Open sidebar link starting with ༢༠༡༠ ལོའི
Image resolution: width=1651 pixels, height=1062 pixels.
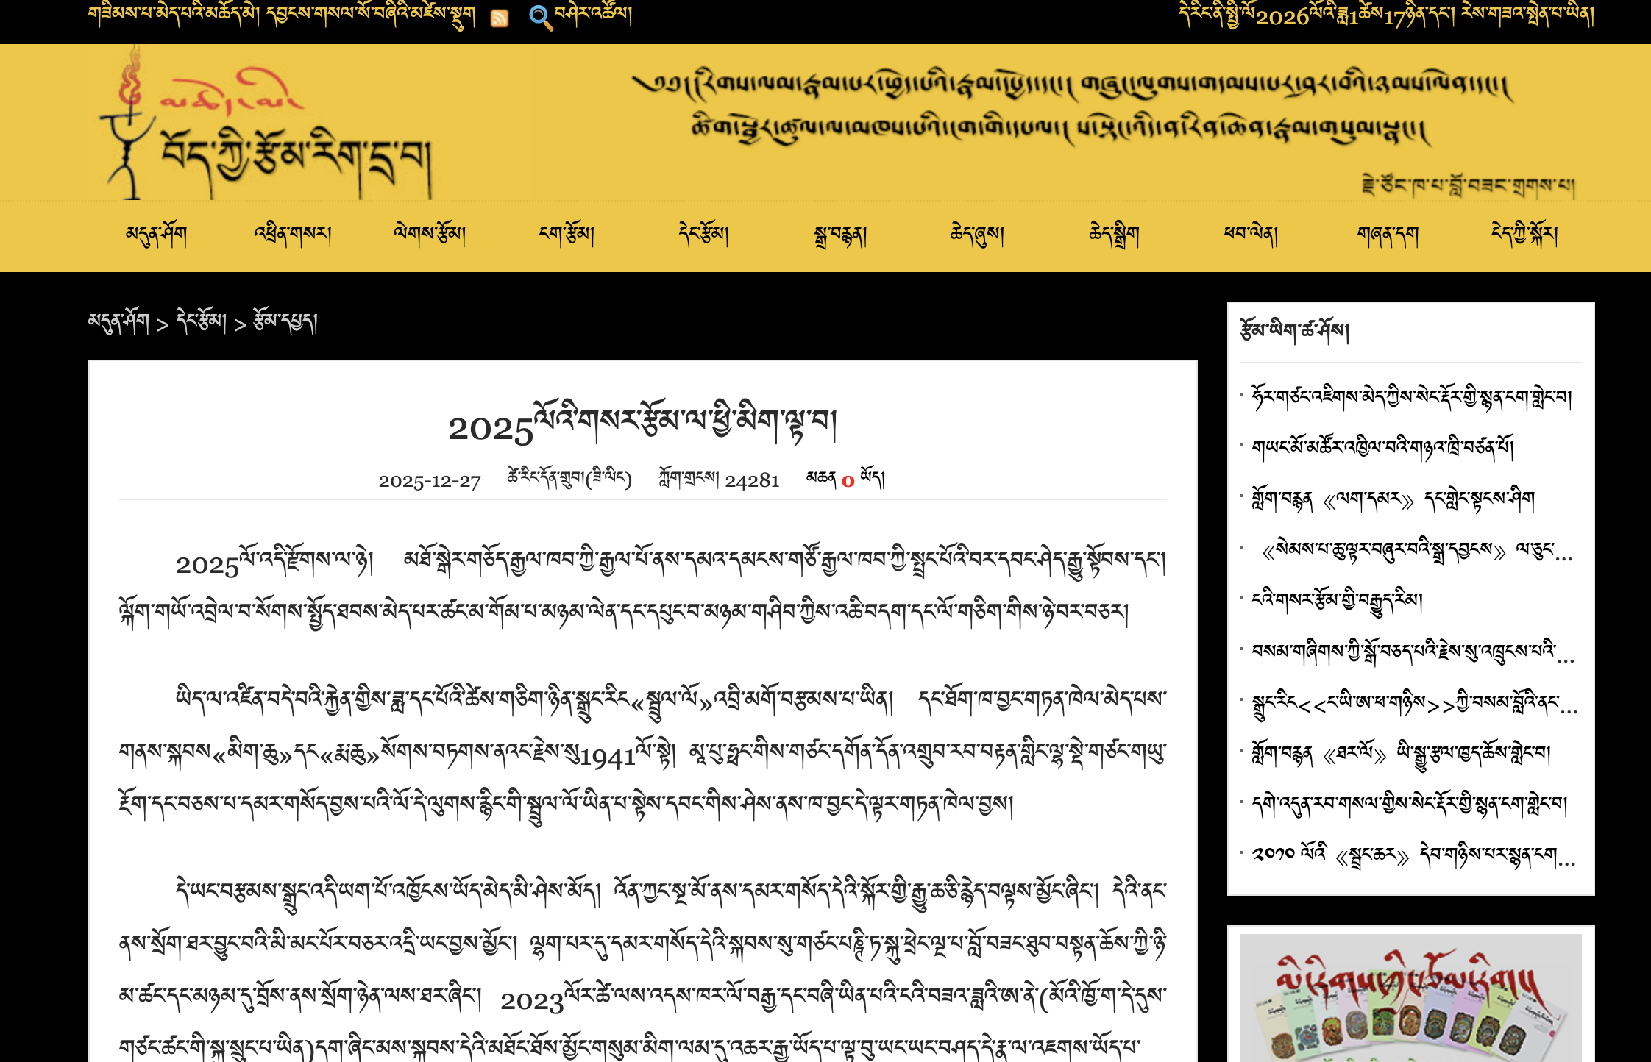(1413, 855)
